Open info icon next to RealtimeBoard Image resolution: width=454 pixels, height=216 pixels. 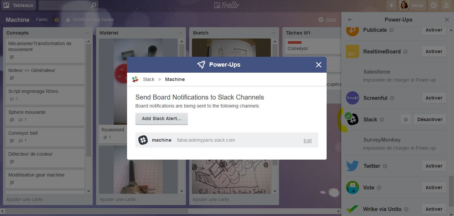[405, 52]
